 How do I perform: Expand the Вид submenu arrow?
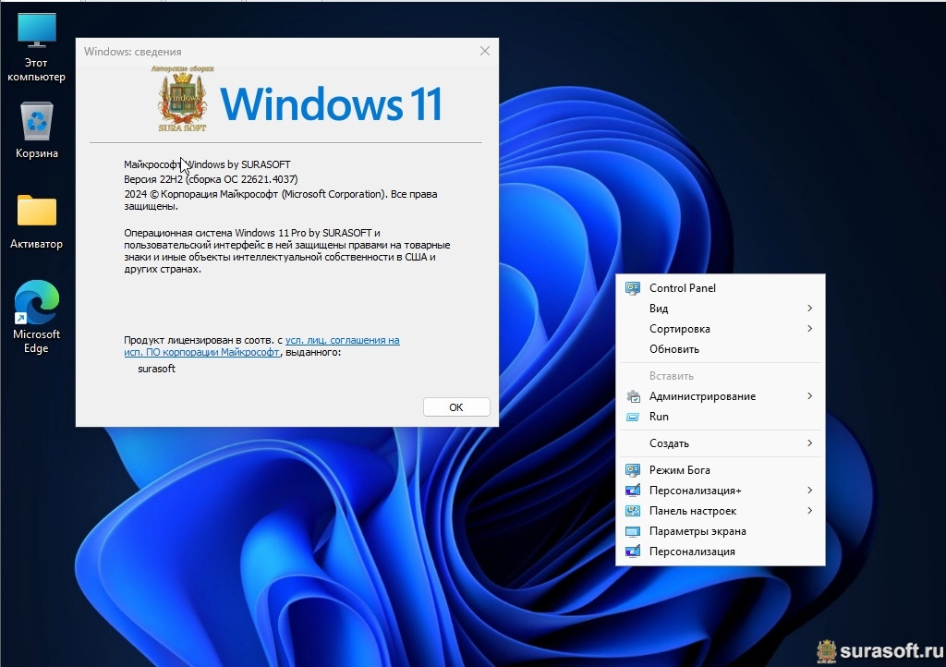[809, 309]
